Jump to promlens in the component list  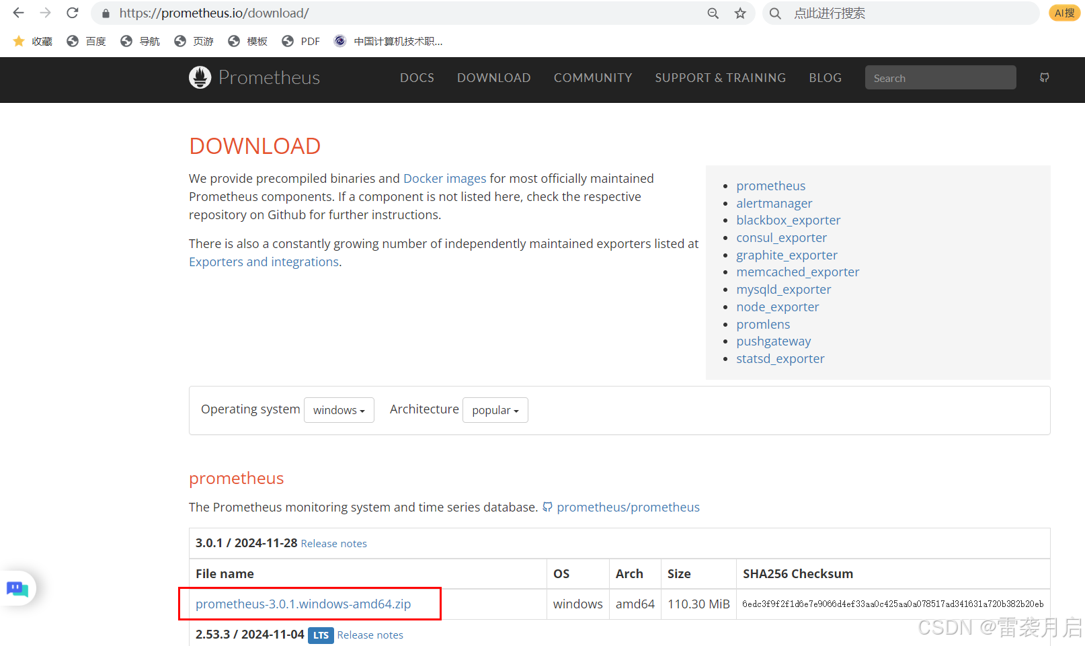coord(763,324)
